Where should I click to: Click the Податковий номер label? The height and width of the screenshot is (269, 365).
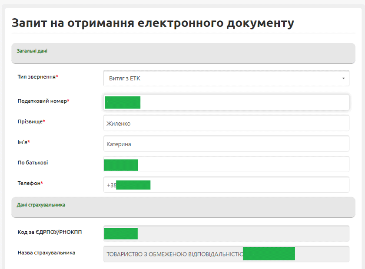[43, 101]
